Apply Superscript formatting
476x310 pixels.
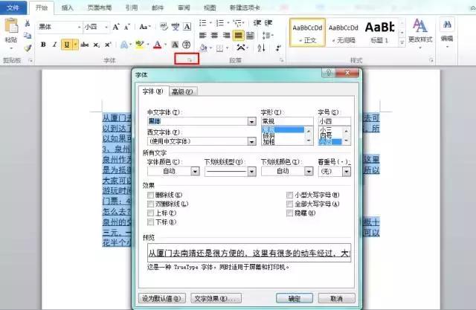pyautogui.click(x=108, y=45)
